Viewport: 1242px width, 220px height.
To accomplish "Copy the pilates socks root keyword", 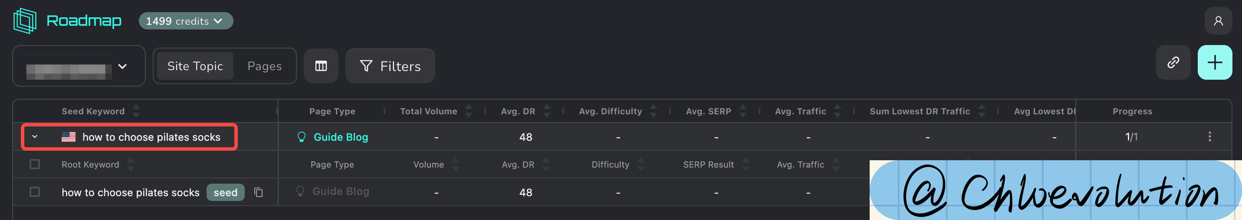I will coord(259,193).
